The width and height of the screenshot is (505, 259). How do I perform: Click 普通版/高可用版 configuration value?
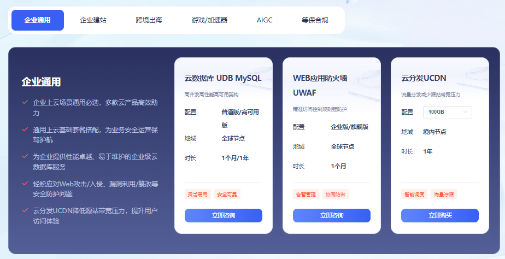pos(240,119)
